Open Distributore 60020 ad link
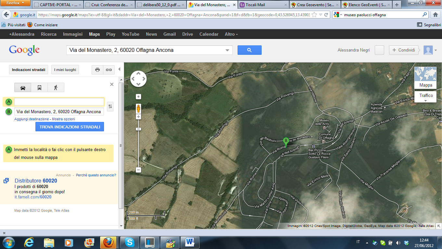 click(x=36, y=181)
